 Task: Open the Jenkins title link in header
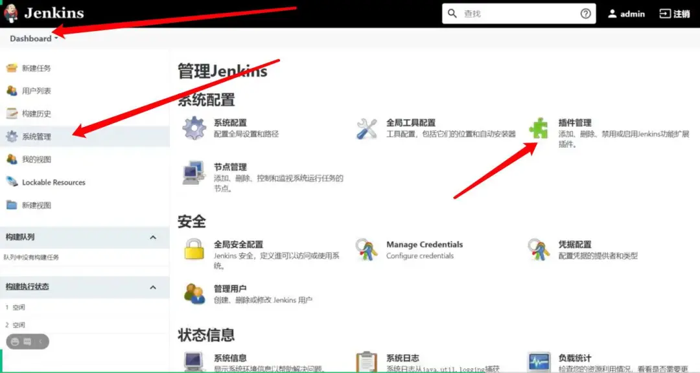click(54, 13)
